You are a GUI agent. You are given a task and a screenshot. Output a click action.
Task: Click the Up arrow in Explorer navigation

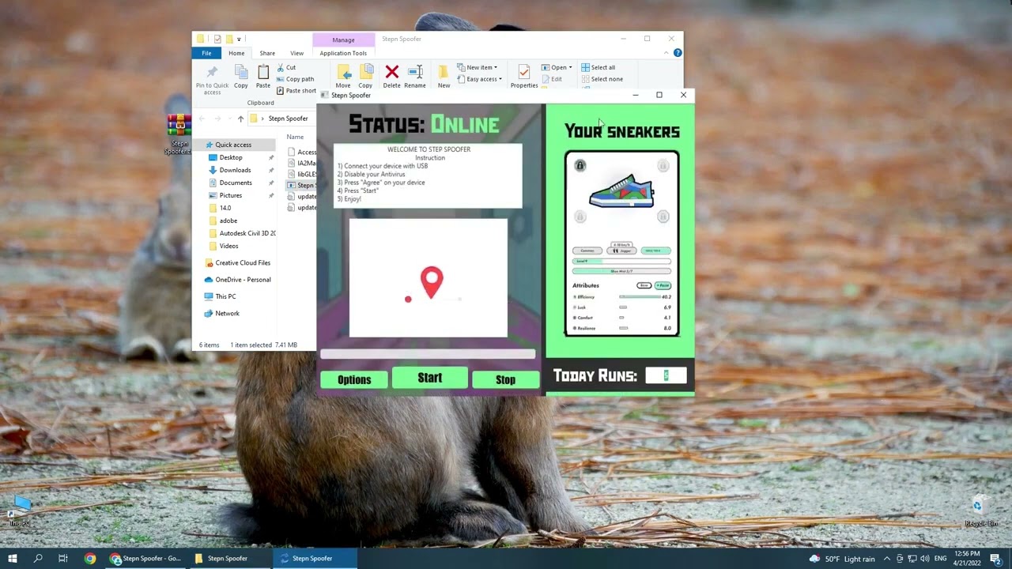click(x=240, y=119)
